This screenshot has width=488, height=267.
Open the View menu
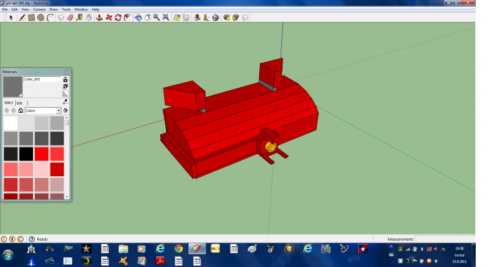coord(25,10)
